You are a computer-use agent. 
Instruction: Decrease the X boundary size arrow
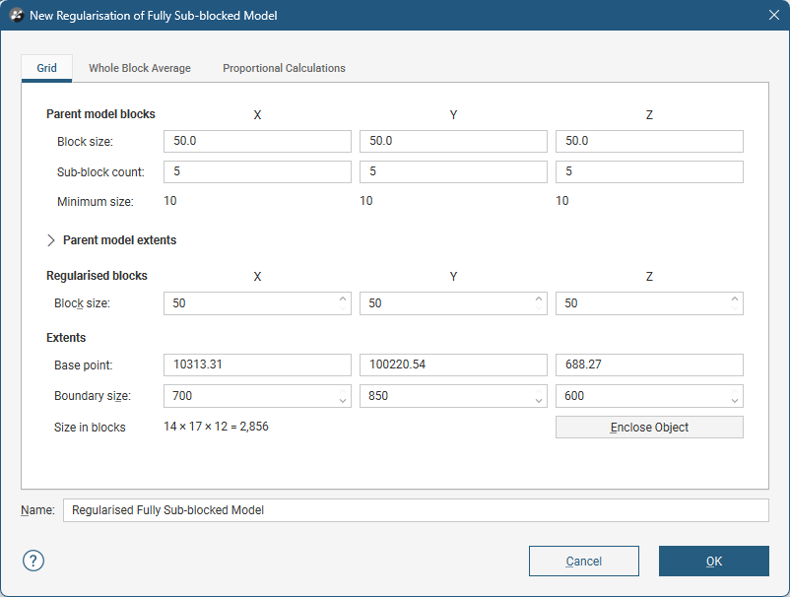click(x=343, y=400)
